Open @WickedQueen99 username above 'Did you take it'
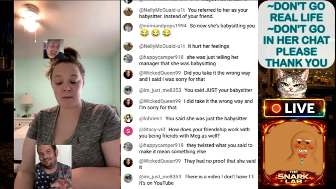The image size is (336, 189). pos(160,73)
